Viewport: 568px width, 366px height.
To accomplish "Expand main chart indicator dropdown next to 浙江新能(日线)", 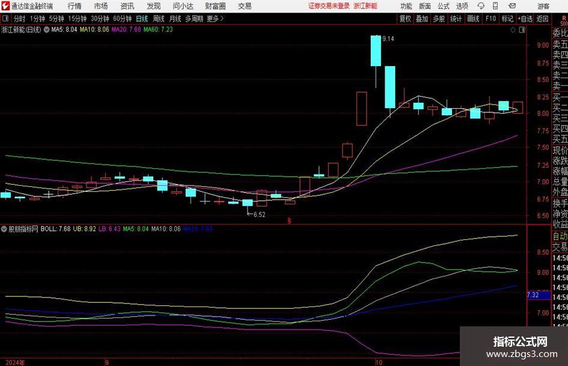I will tap(46, 29).
